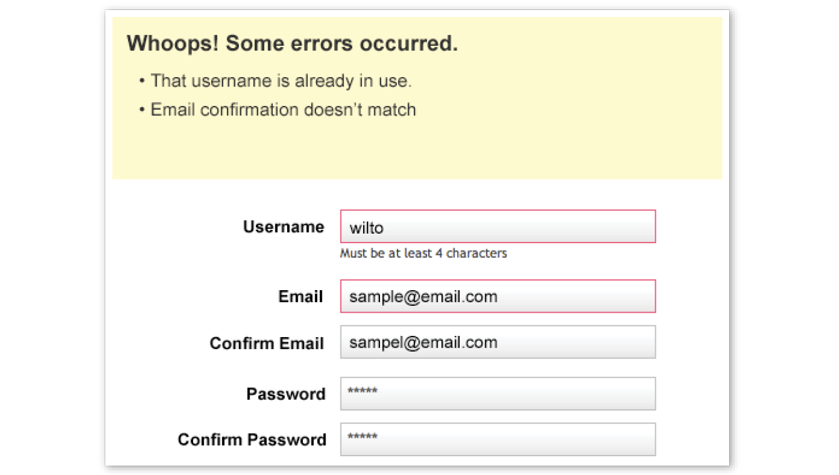Viewport: 839px width, 475px height.
Task: Click 'Email confirmation doesn't match' error
Action: 283,110
